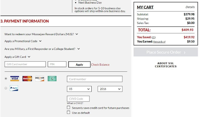This screenshot has width=200, height=117.
Task: Open the expiration year dropdown showing 2016
Action: point(110,89)
